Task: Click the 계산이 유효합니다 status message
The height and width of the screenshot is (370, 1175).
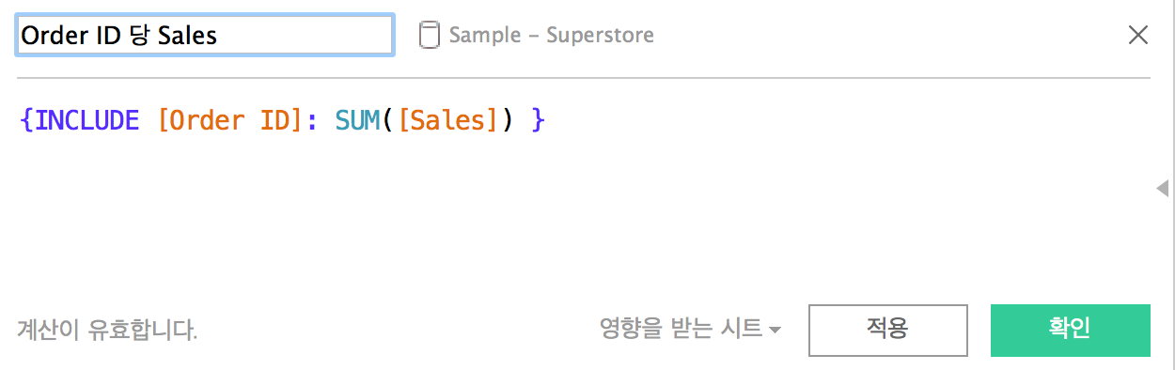Action: coord(107,330)
